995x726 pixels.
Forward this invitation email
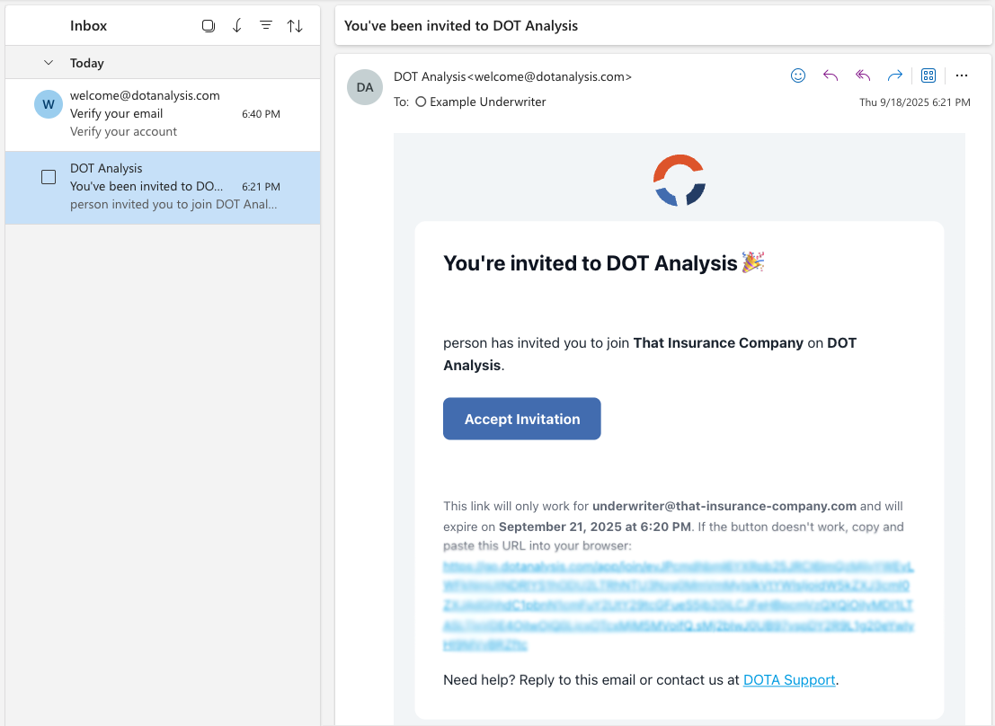click(894, 75)
